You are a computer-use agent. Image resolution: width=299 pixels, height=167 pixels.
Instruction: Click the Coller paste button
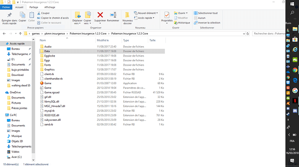[32, 17]
